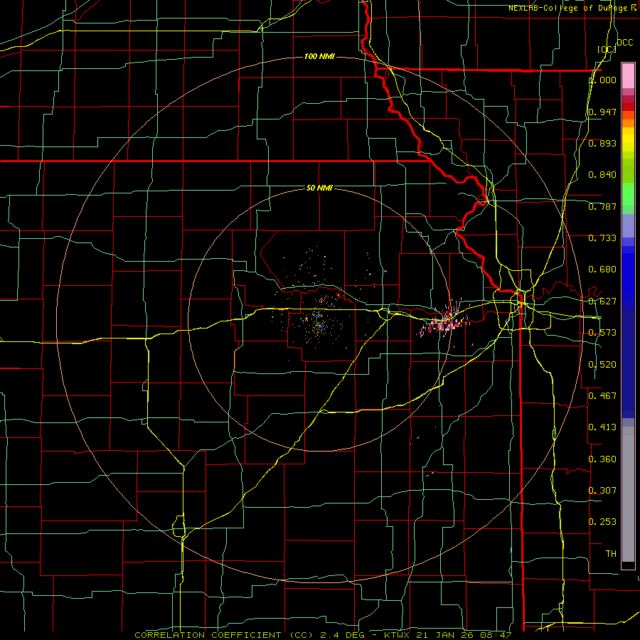Image resolution: width=640 pixels, height=640 pixels.
Task: Click the 0.573 value on the color scale
Action: pyautogui.click(x=602, y=333)
